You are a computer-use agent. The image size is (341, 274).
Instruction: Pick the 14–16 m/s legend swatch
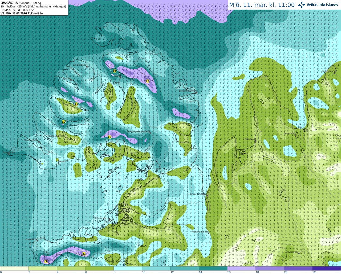tap(213, 268)
